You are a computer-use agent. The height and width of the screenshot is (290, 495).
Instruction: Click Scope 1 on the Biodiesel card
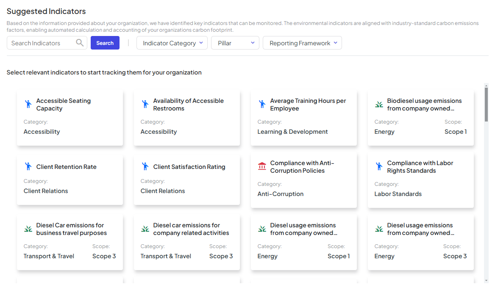pos(456,132)
